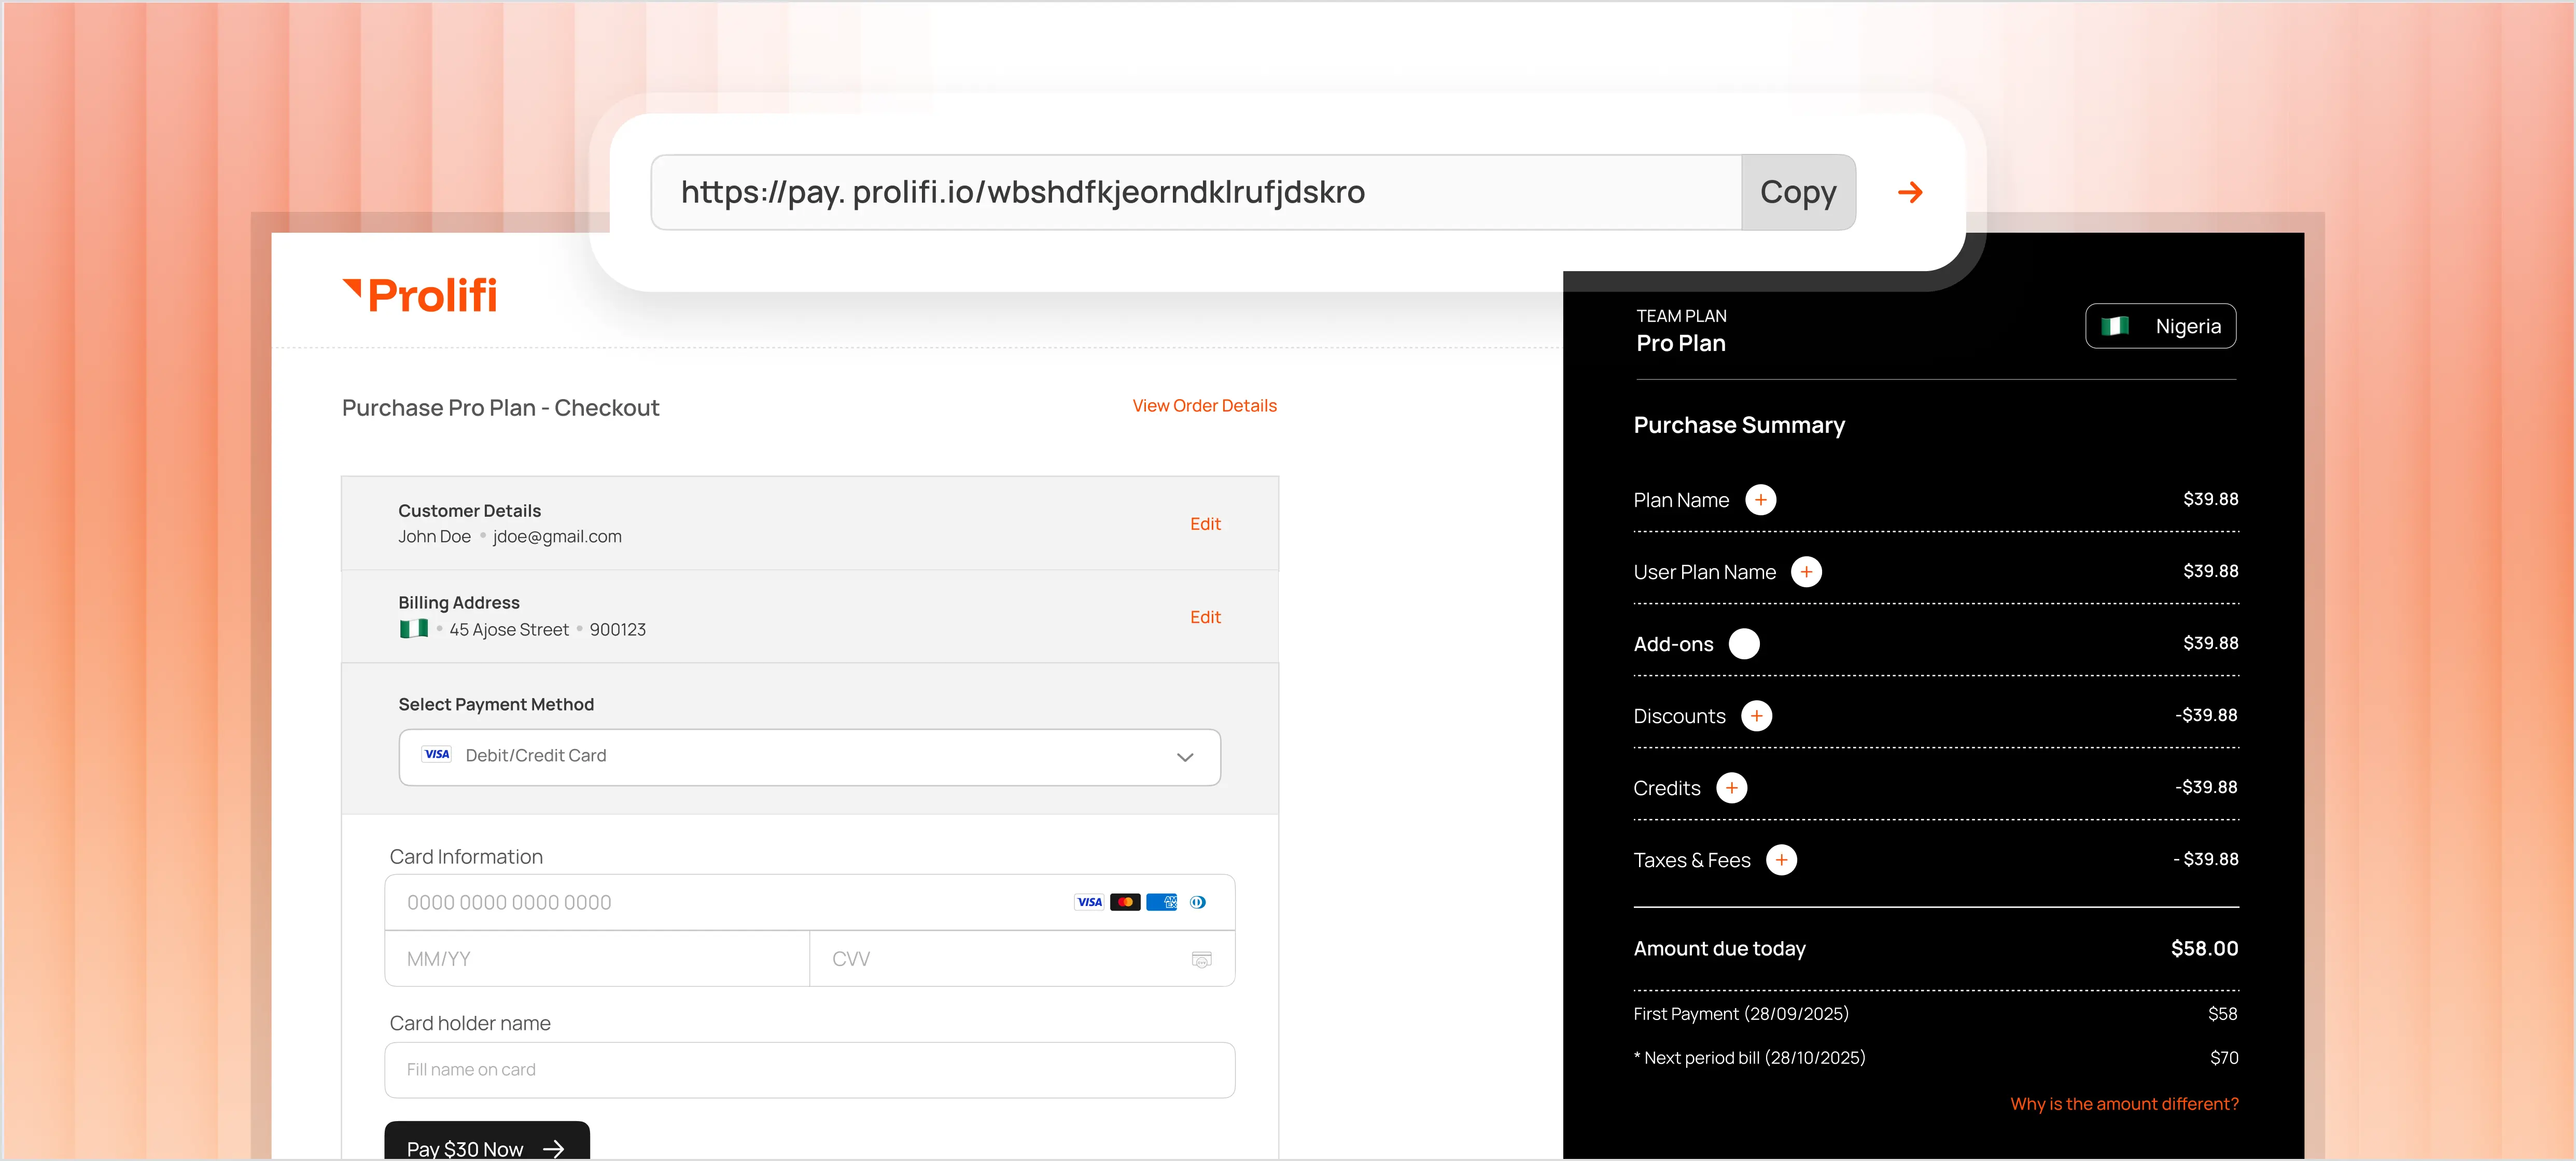Click the Mastercard icon on the card field
Screen dimensions: 2576x1161
(x=1126, y=901)
